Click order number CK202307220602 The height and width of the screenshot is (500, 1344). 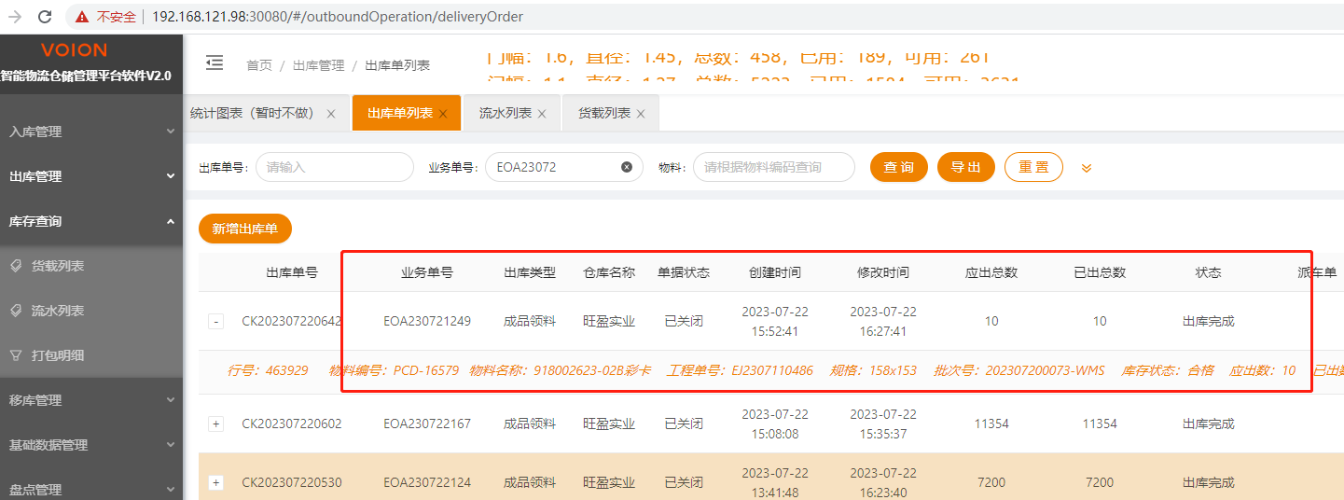tap(292, 424)
